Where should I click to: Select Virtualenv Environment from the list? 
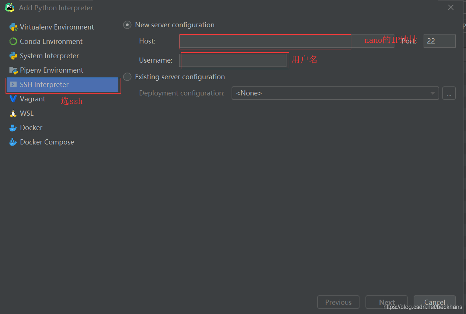click(x=62, y=27)
